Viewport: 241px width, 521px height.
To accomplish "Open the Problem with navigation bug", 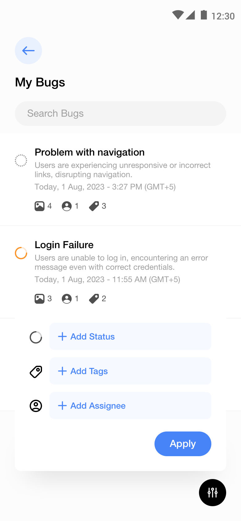I will click(x=90, y=152).
